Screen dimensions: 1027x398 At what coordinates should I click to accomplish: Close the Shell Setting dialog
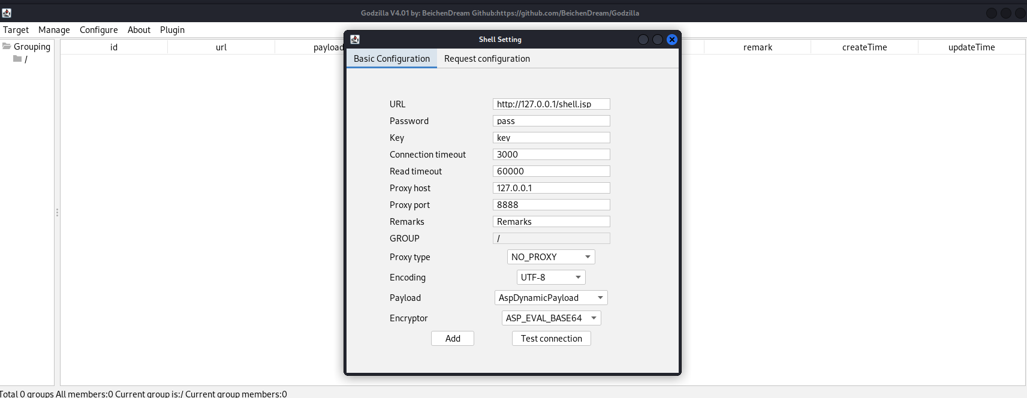point(672,40)
